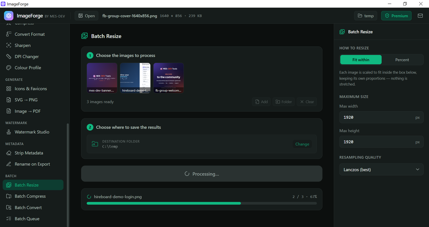This screenshot has height=227, width=429.
Task: Click the Icons & Favicons grid icon
Action: click(9, 89)
